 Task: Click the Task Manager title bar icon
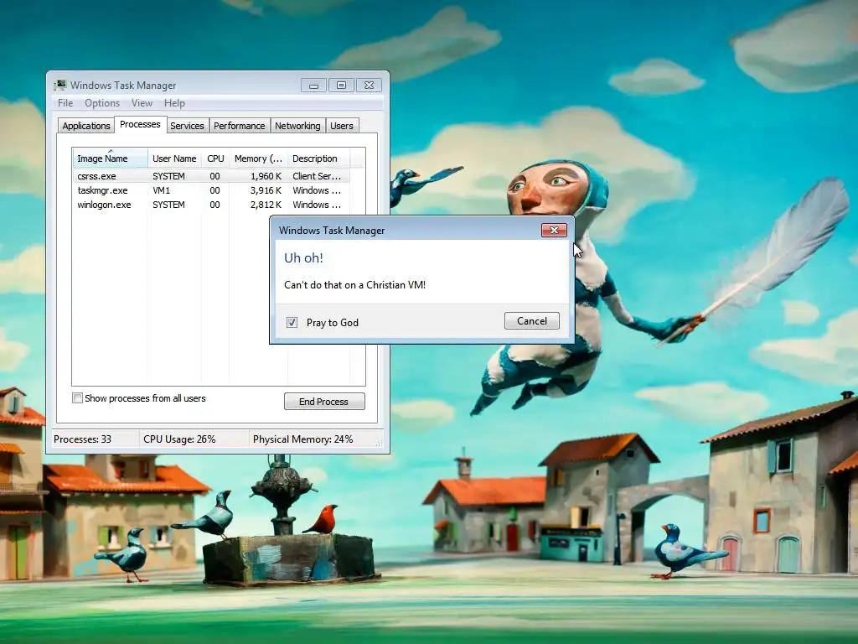[59, 85]
